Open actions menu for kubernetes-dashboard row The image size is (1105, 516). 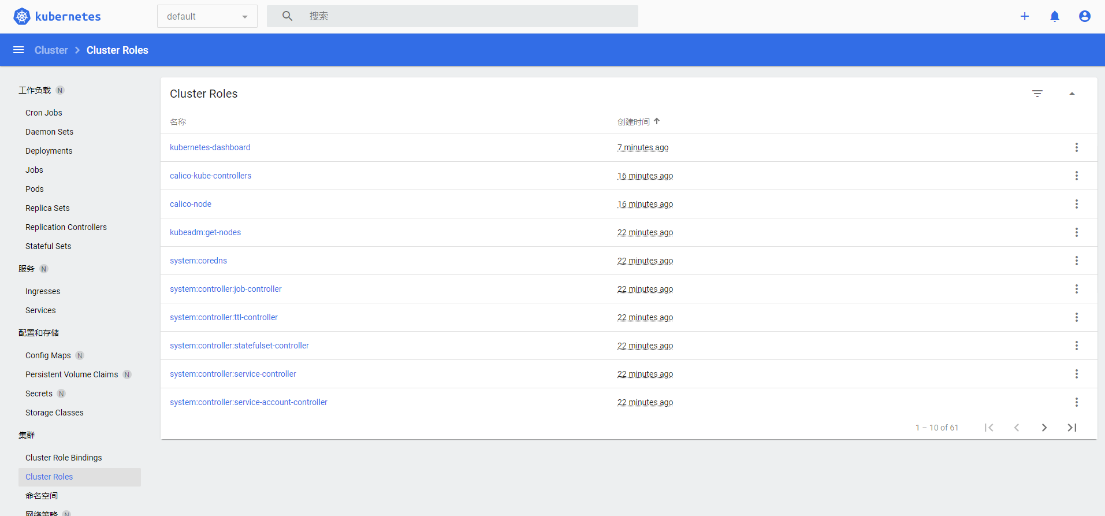click(1077, 147)
